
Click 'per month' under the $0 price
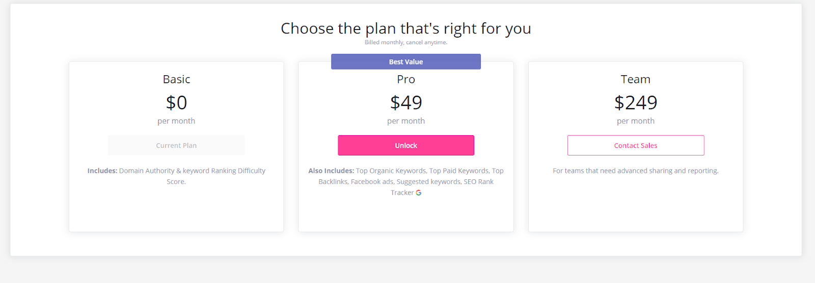click(176, 121)
